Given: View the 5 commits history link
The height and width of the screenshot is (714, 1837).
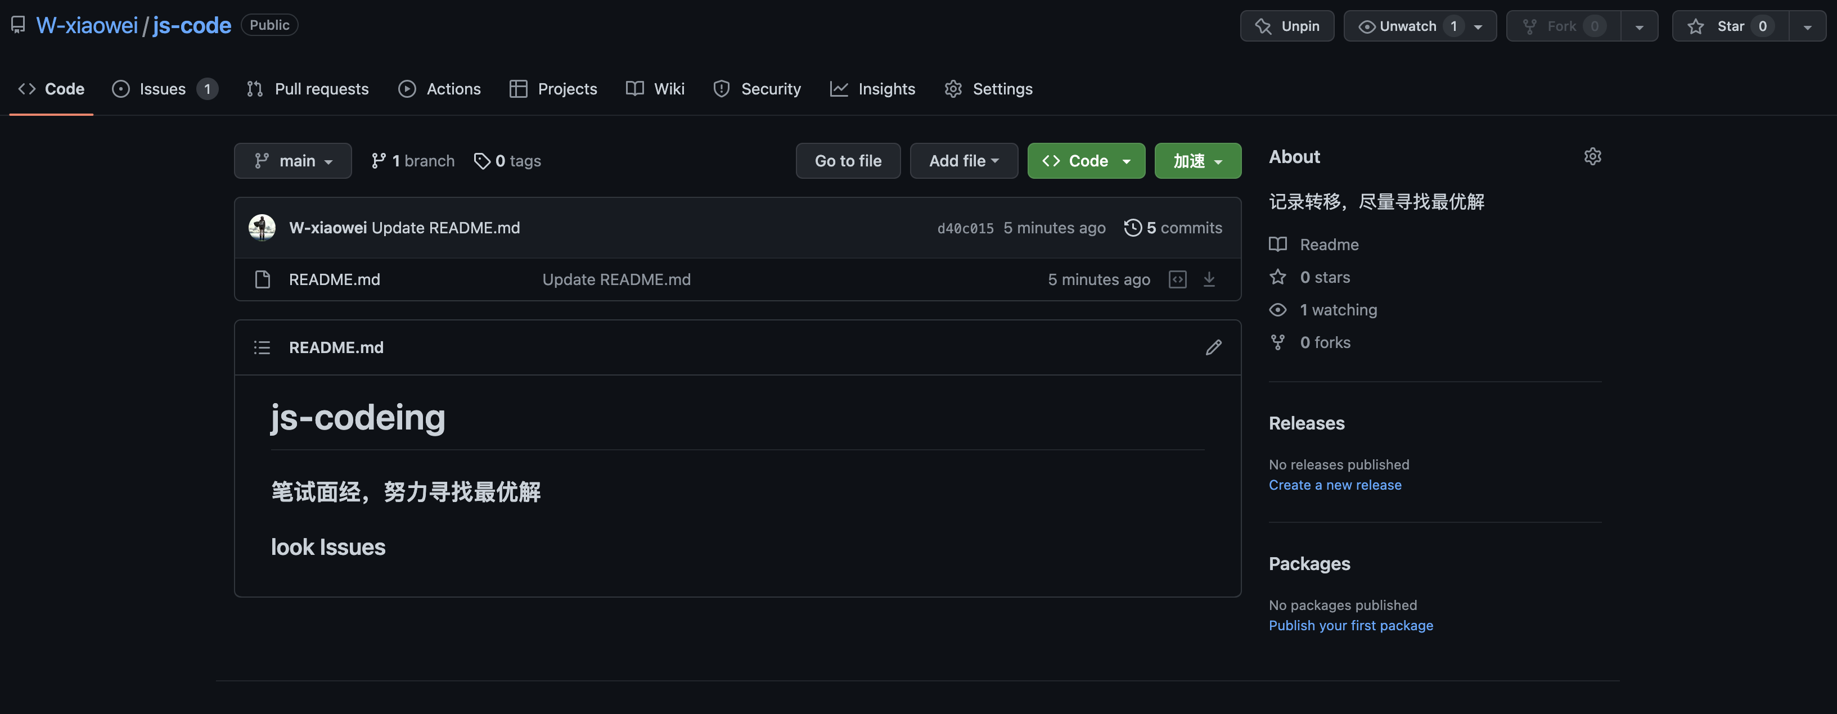Looking at the screenshot, I should pyautogui.click(x=1173, y=228).
